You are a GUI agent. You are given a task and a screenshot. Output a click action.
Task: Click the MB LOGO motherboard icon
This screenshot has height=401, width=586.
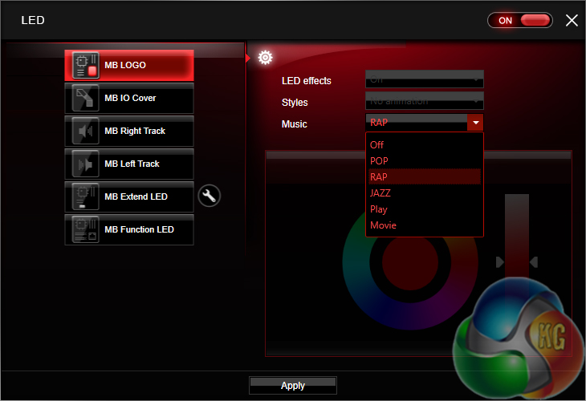pos(86,65)
